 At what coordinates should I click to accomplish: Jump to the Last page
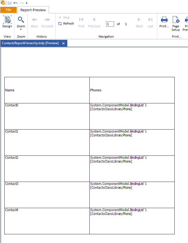coord(150,22)
